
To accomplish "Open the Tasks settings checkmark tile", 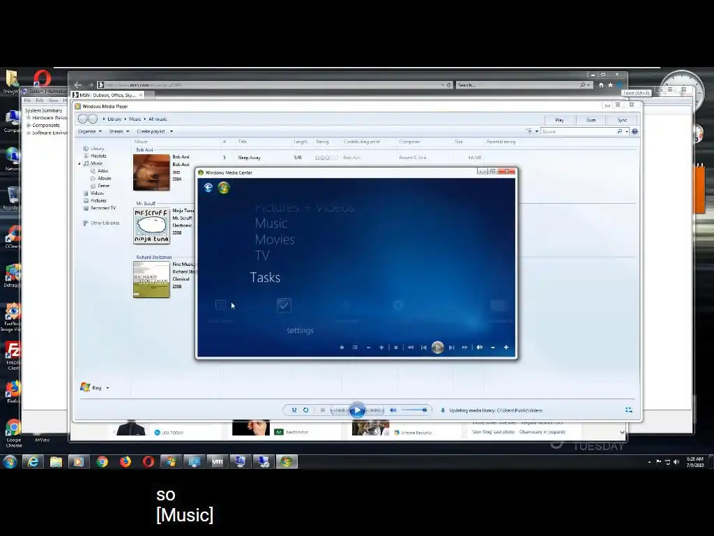I will [284, 305].
